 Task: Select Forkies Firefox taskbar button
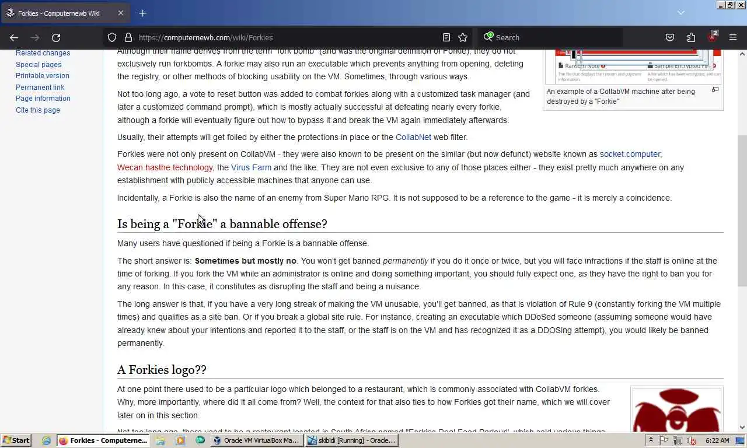click(104, 440)
